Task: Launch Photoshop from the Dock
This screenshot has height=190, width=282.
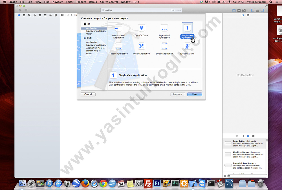Action: [157, 184]
